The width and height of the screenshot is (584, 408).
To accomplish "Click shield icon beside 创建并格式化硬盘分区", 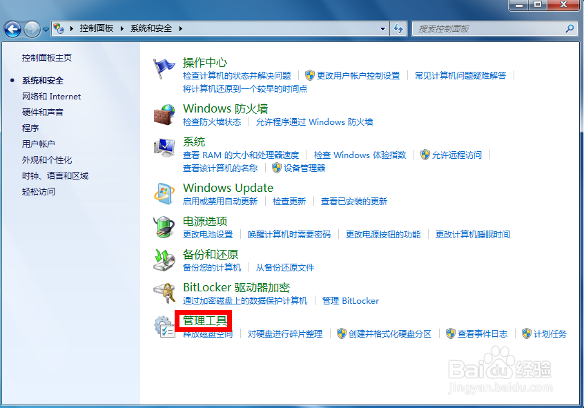I will [x=342, y=333].
